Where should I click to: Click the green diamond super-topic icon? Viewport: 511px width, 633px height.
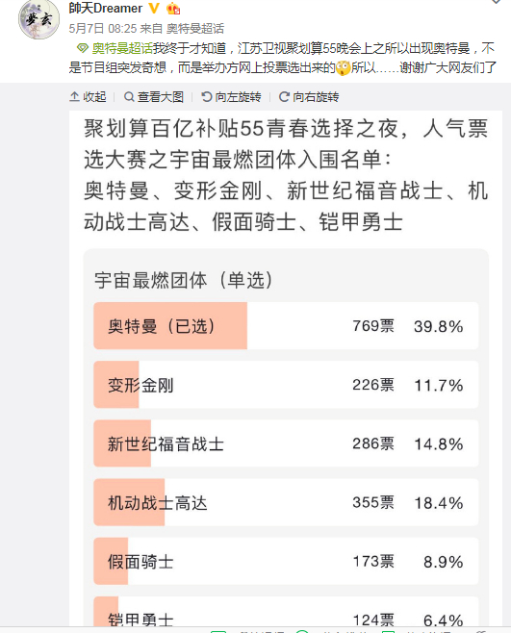click(x=82, y=48)
